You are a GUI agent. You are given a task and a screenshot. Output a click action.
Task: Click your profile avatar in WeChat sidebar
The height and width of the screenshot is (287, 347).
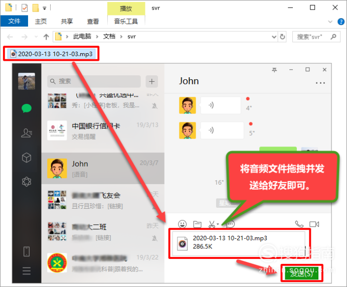[27, 81]
